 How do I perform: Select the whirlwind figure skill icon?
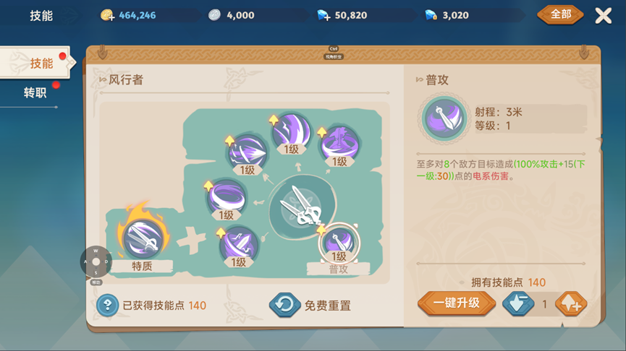point(339,144)
